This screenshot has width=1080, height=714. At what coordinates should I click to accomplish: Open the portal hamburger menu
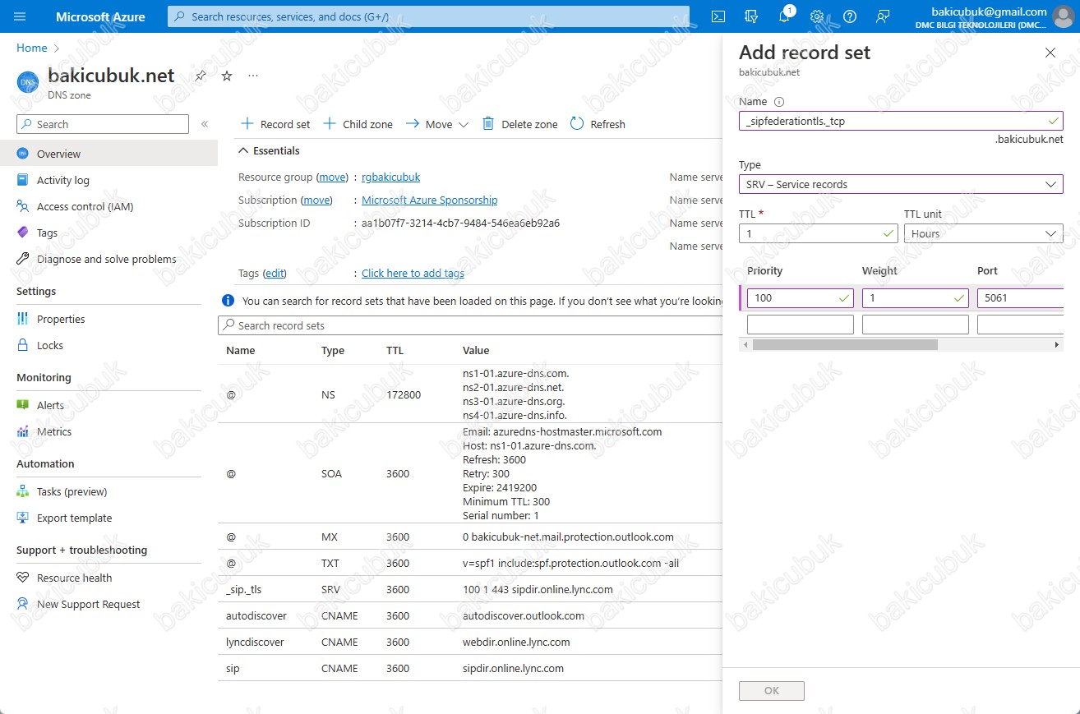point(20,16)
